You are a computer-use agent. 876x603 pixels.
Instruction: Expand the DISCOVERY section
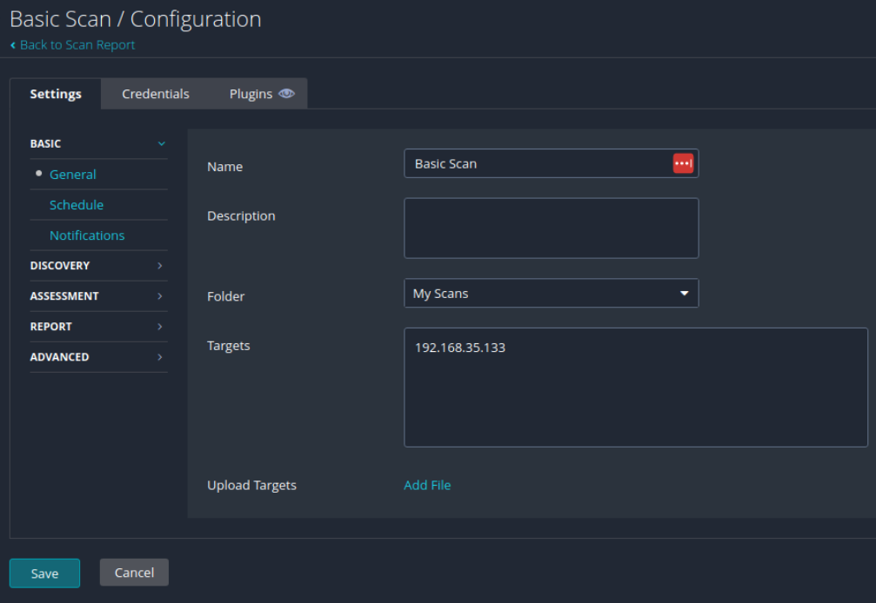pyautogui.click(x=97, y=266)
